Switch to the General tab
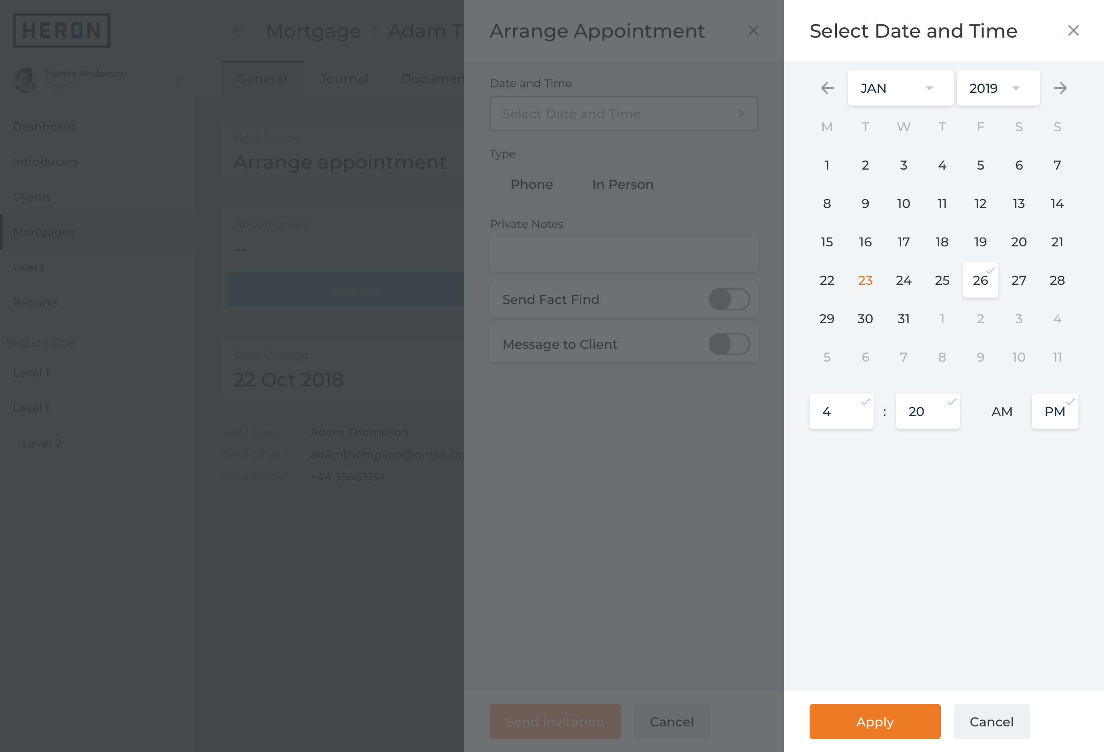Viewport: 1104px width, 752px height. 262,79
